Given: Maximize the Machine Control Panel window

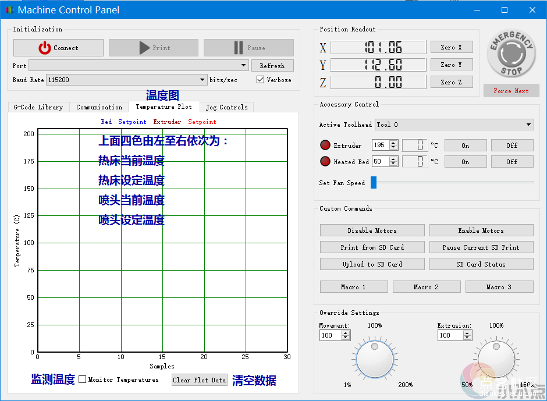Looking at the screenshot, I should click(505, 10).
